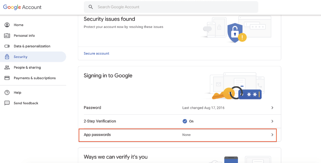Viewport: 321px width, 163px height.
Task: Open the App passwords row
Action: [178, 135]
